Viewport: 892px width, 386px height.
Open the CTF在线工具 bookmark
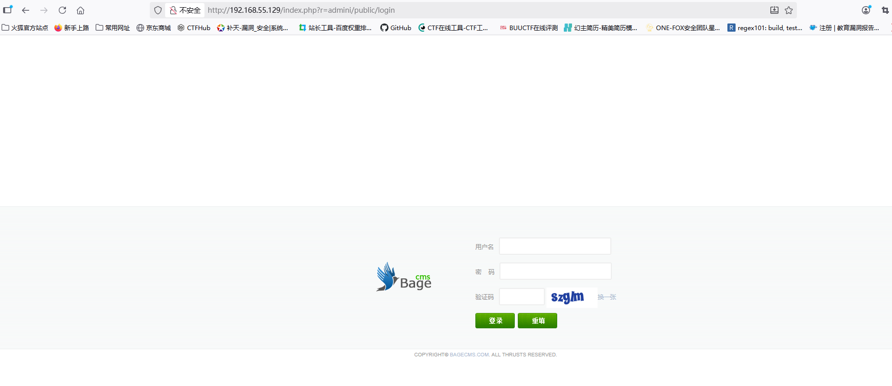(x=453, y=28)
